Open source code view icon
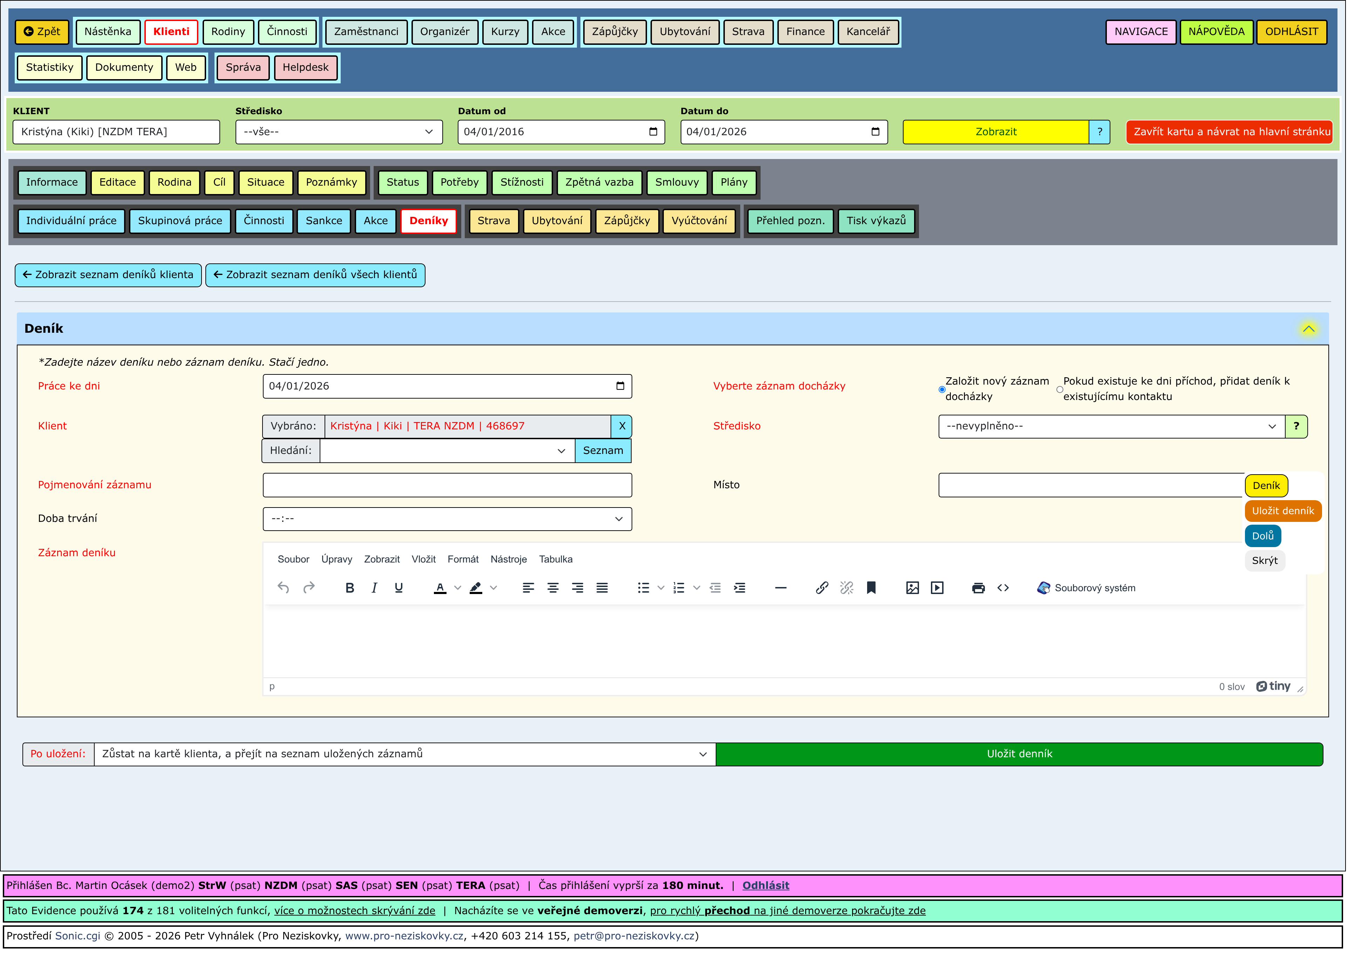This screenshot has width=1348, height=966. 1003,588
